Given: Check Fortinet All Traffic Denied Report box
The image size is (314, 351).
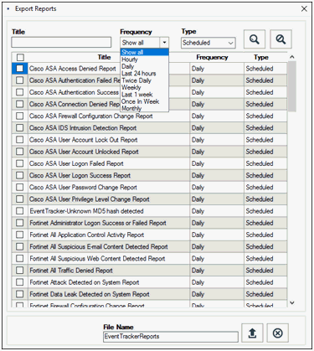Looking at the screenshot, I should pos(19,271).
